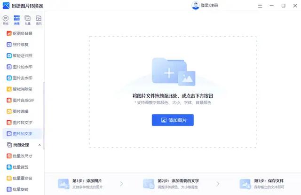Switch to the 编辑 (edit) tab
Viewport: 301px width, 195px height.
17,20
